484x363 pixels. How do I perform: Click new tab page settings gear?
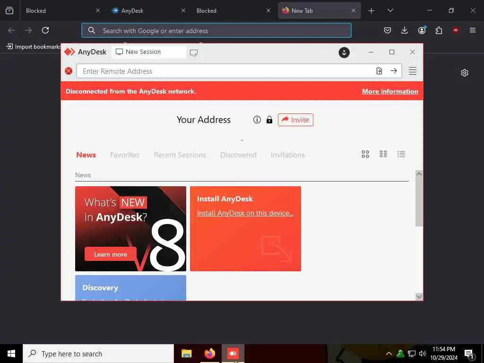pos(464,73)
